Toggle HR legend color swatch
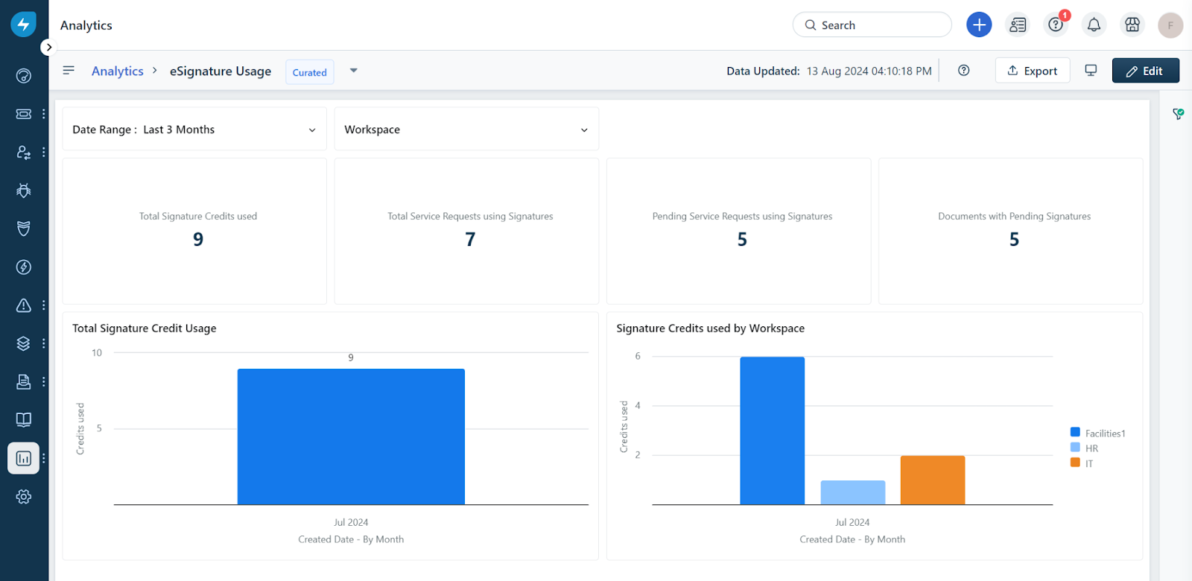Viewport: 1192px width, 581px height. pos(1075,447)
